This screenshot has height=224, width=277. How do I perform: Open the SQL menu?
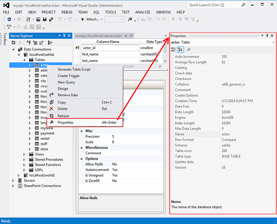pyautogui.click(x=96, y=12)
